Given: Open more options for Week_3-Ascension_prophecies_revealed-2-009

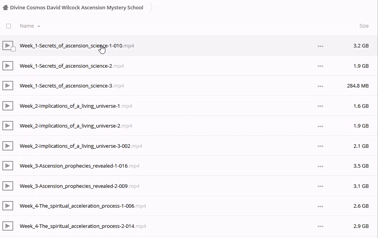Looking at the screenshot, I should pyautogui.click(x=320, y=186).
